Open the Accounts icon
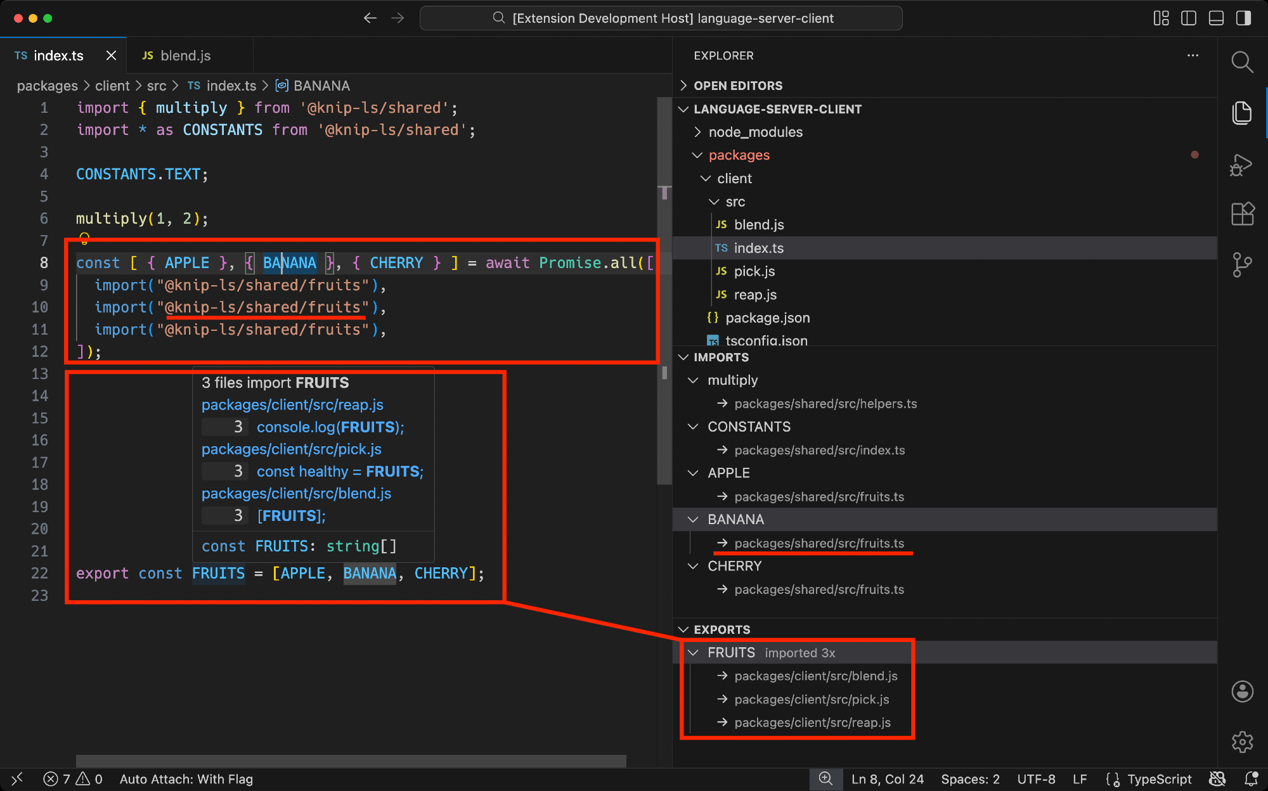The height and width of the screenshot is (791, 1268). [x=1242, y=691]
